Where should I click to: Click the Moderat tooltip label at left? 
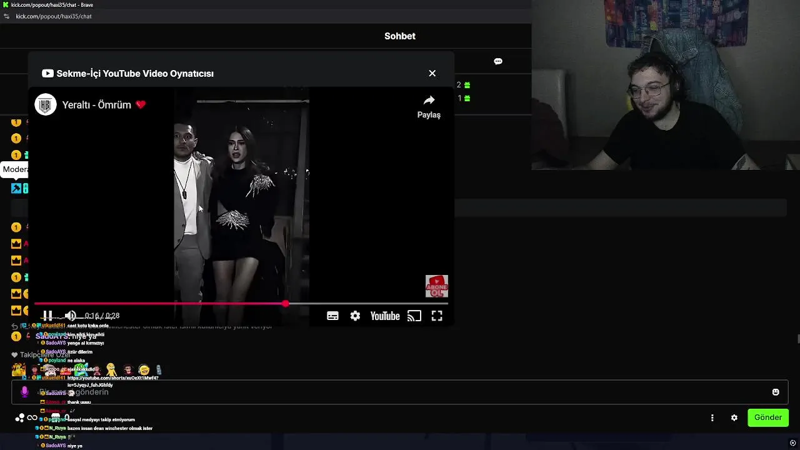click(x=15, y=169)
